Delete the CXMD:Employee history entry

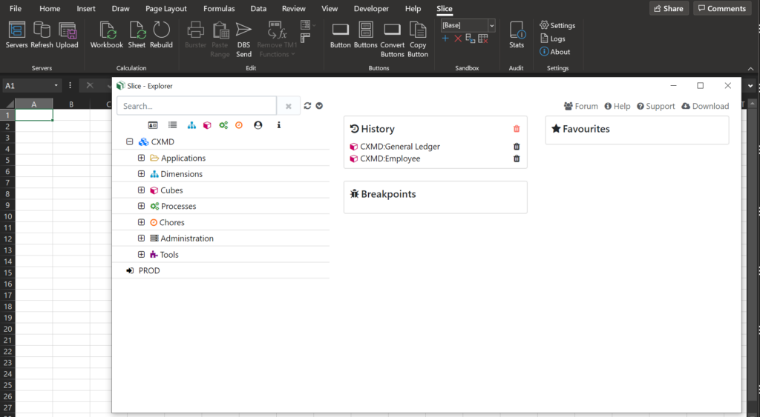point(517,159)
